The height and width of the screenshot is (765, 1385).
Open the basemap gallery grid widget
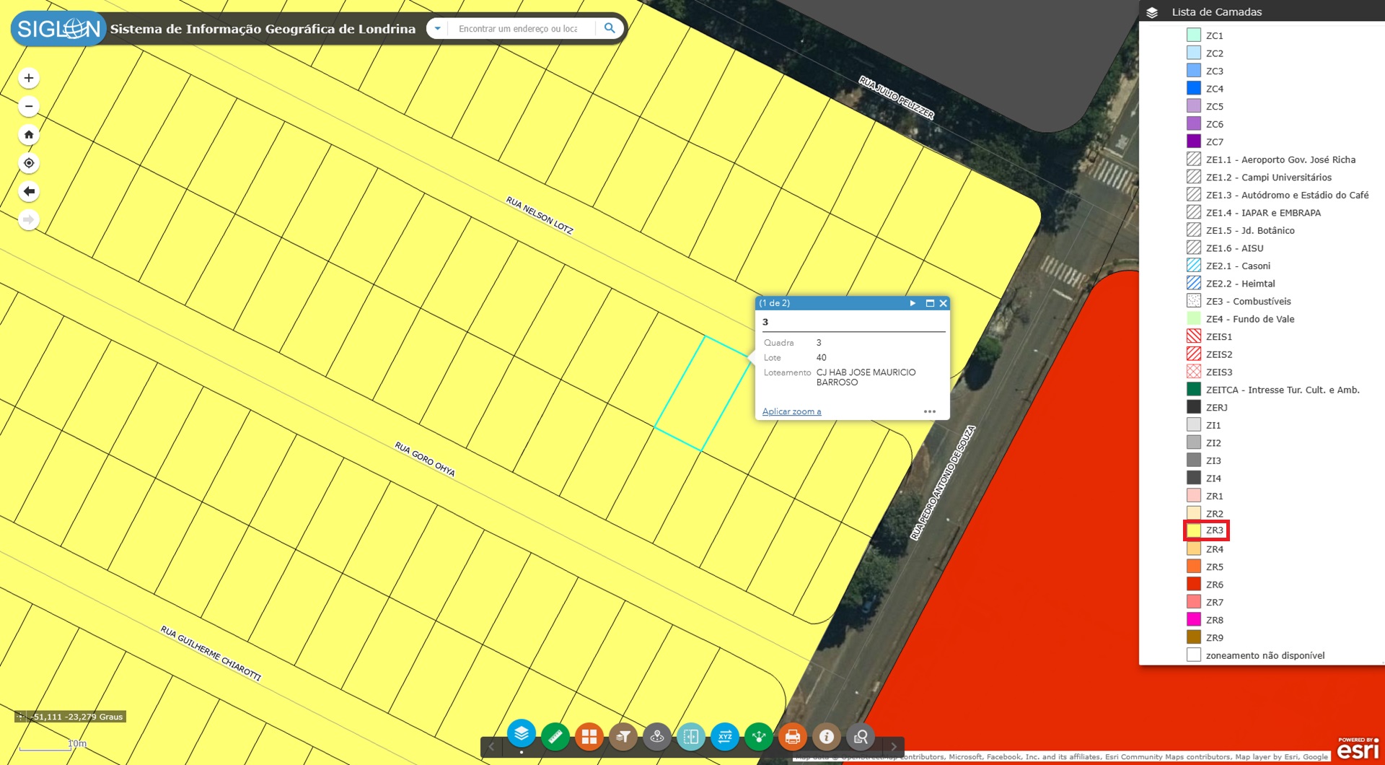coord(589,737)
